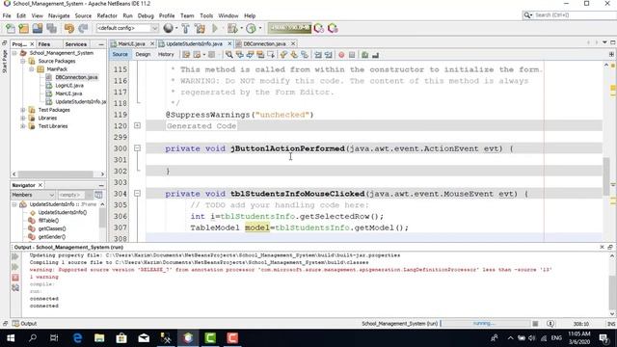This screenshot has width=617, height=347.
Task: Open the Windows notification center icon
Action: [604, 338]
